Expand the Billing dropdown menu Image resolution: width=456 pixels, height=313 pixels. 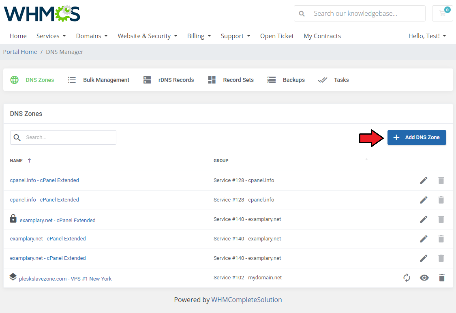199,36
